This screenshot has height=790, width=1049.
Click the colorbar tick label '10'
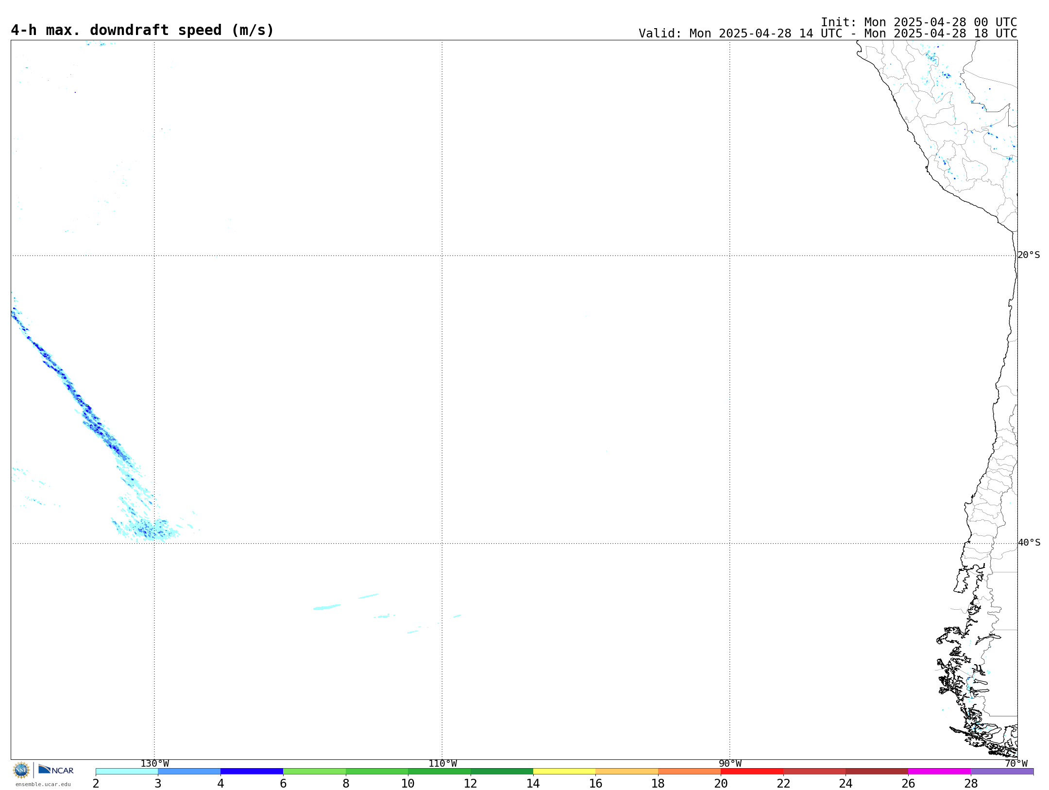(408, 784)
